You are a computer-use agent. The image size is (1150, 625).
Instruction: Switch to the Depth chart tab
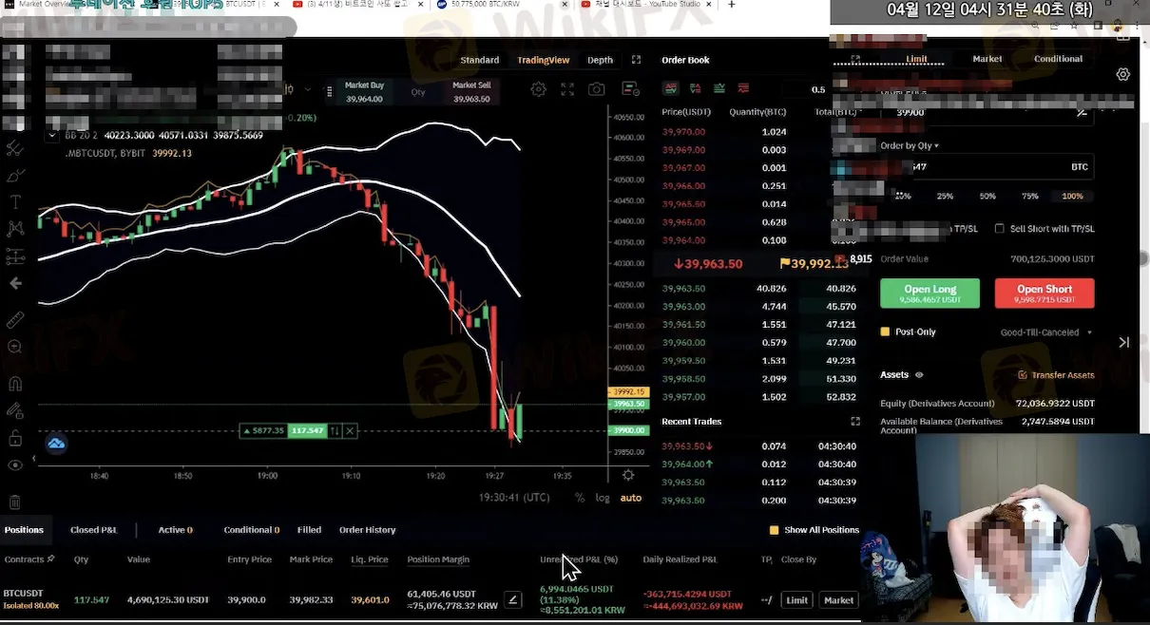[x=600, y=60]
